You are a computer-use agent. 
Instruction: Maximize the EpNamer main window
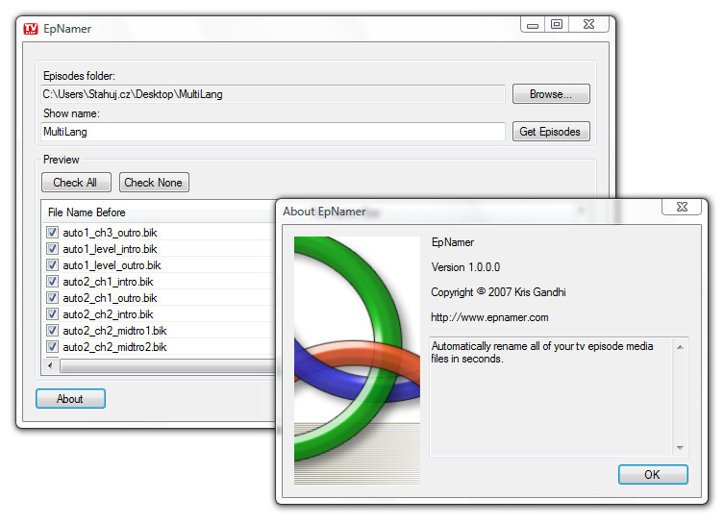click(557, 24)
